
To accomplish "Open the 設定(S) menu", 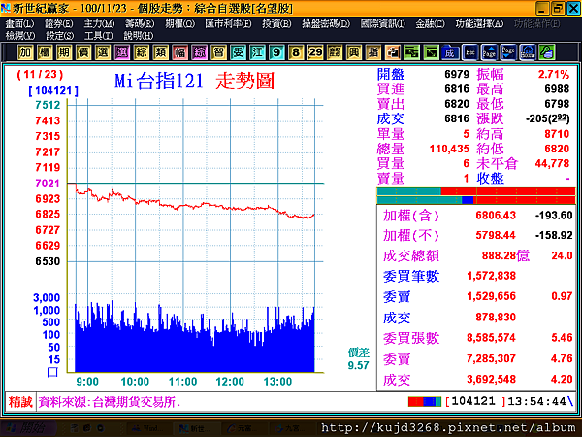I will coord(59,36).
